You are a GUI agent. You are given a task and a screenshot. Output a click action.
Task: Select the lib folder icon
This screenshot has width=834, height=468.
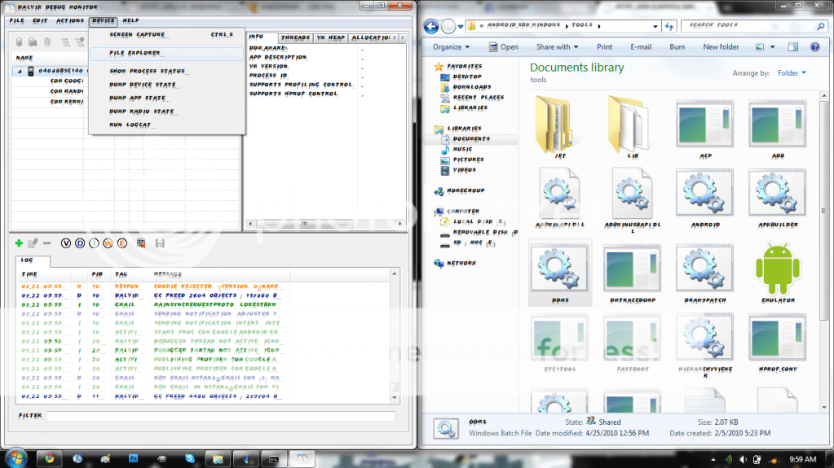(x=628, y=123)
